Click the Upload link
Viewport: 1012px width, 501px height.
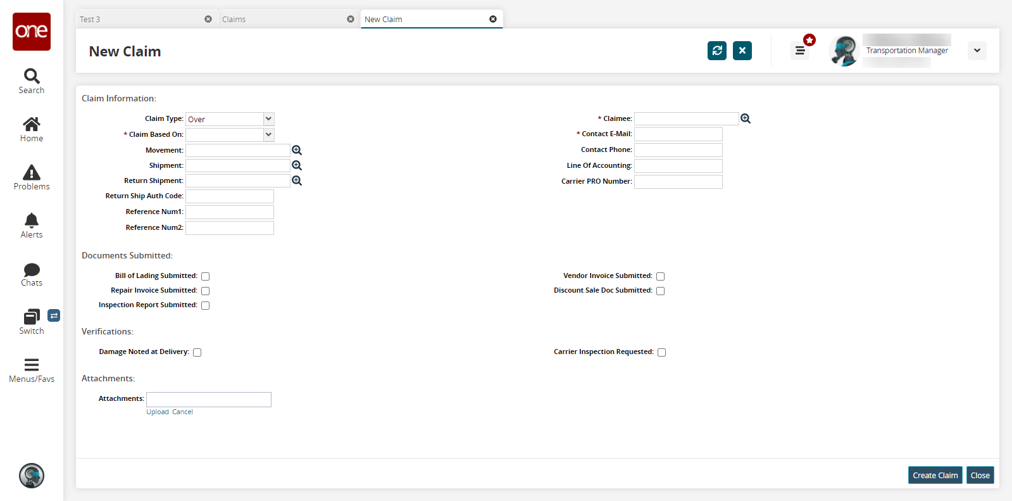tap(158, 412)
